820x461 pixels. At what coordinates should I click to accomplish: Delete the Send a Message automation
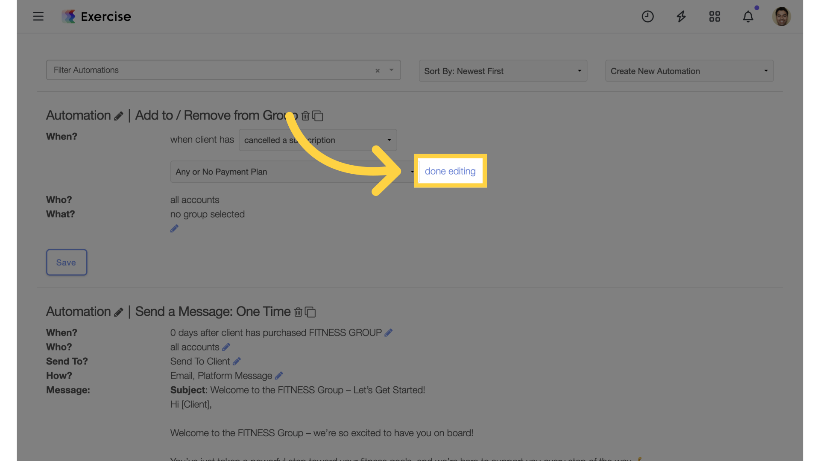pos(298,312)
